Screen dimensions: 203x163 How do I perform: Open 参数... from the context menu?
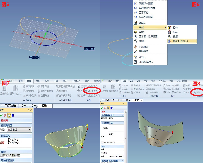(150, 57)
